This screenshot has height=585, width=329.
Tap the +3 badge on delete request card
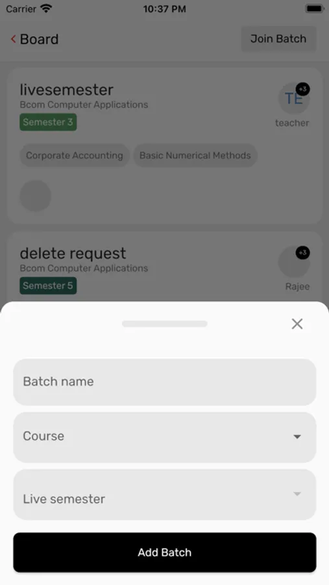coord(303,253)
